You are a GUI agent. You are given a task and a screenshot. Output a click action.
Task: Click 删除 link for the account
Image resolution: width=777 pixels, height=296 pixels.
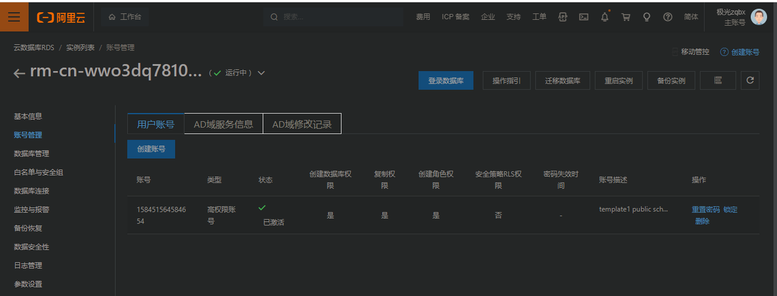(702, 221)
